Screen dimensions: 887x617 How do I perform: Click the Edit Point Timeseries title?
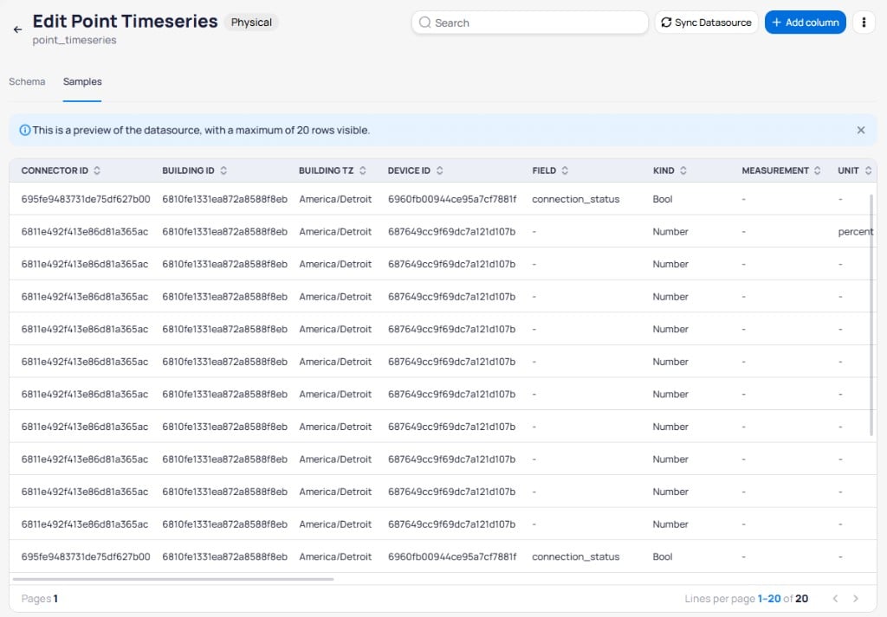(125, 22)
